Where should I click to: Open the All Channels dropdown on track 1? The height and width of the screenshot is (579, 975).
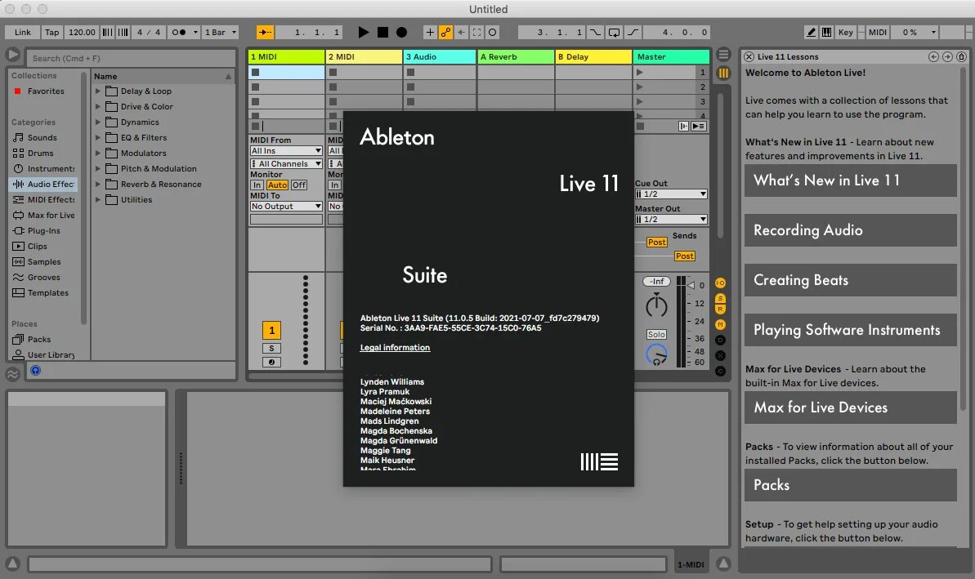[286, 164]
